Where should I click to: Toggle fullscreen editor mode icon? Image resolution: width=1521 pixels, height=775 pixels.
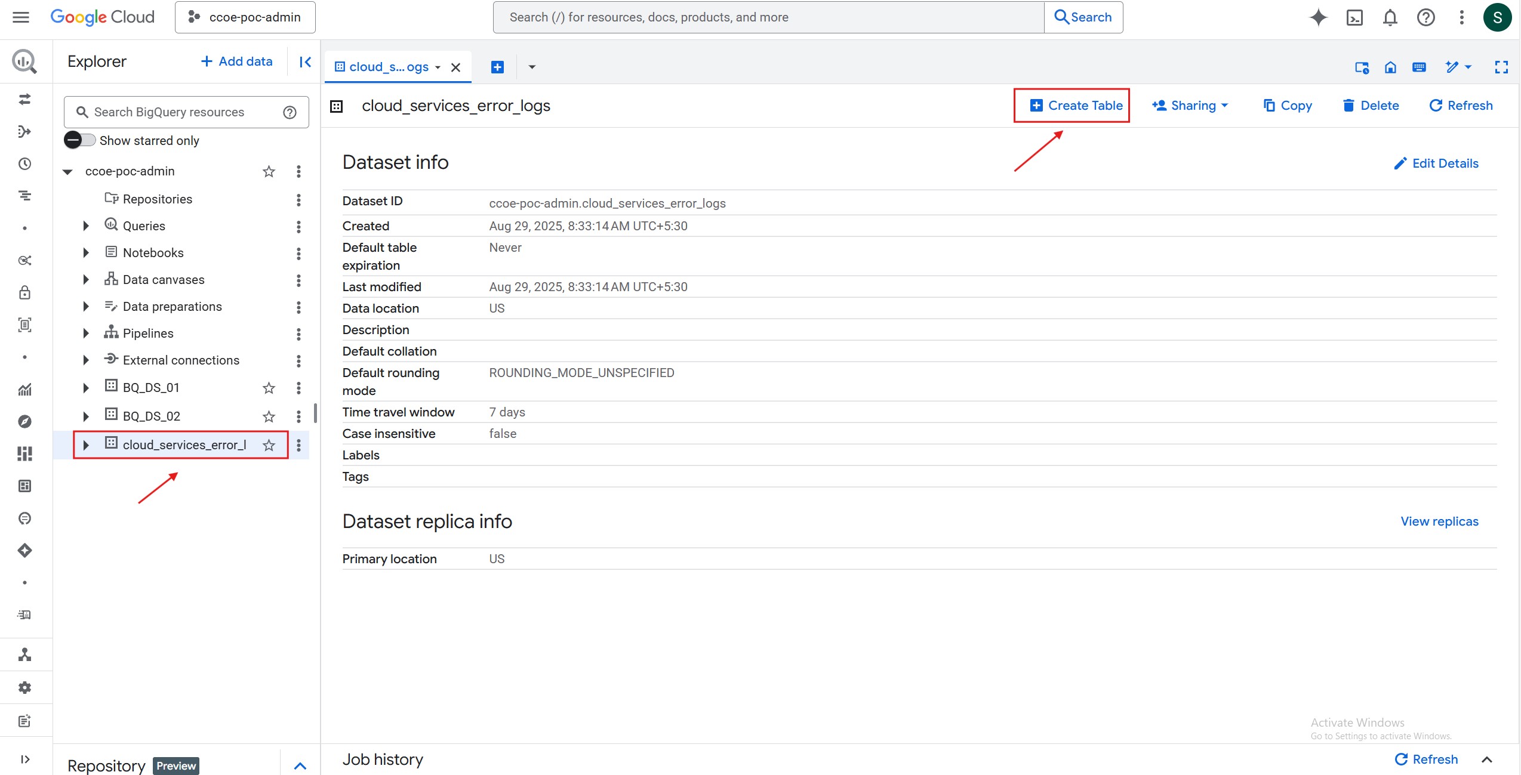coord(1501,67)
